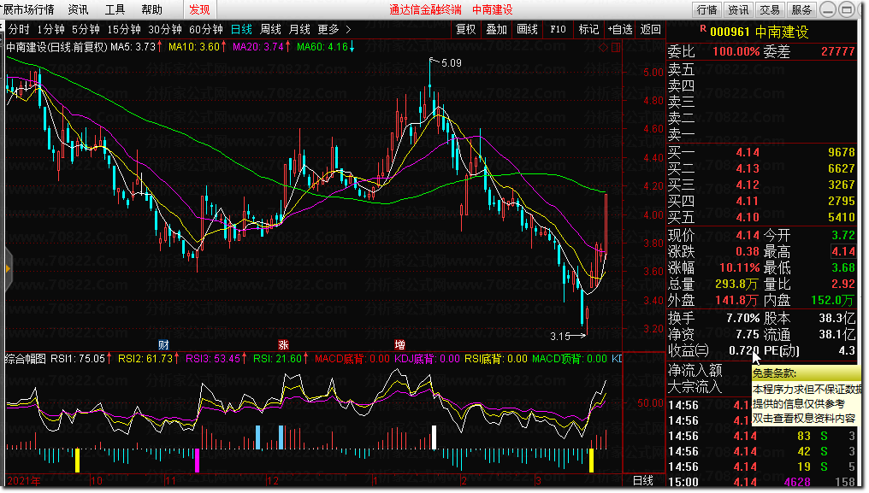
Task: Open the 画线 drawing tools
Action: click(527, 29)
